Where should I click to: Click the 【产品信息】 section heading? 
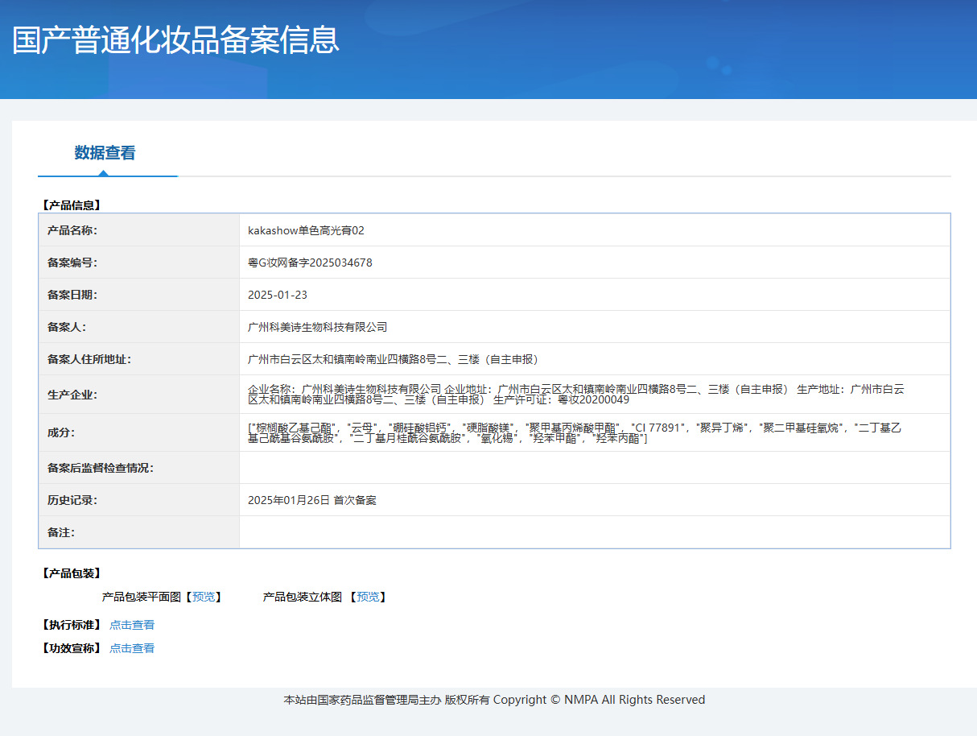tap(71, 205)
